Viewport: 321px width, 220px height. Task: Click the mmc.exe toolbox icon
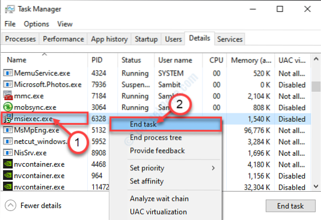click(8, 95)
